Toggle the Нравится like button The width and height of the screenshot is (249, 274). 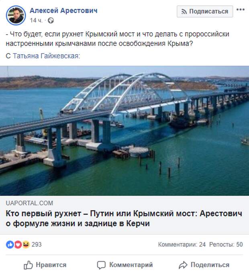pyautogui.click(x=45, y=265)
